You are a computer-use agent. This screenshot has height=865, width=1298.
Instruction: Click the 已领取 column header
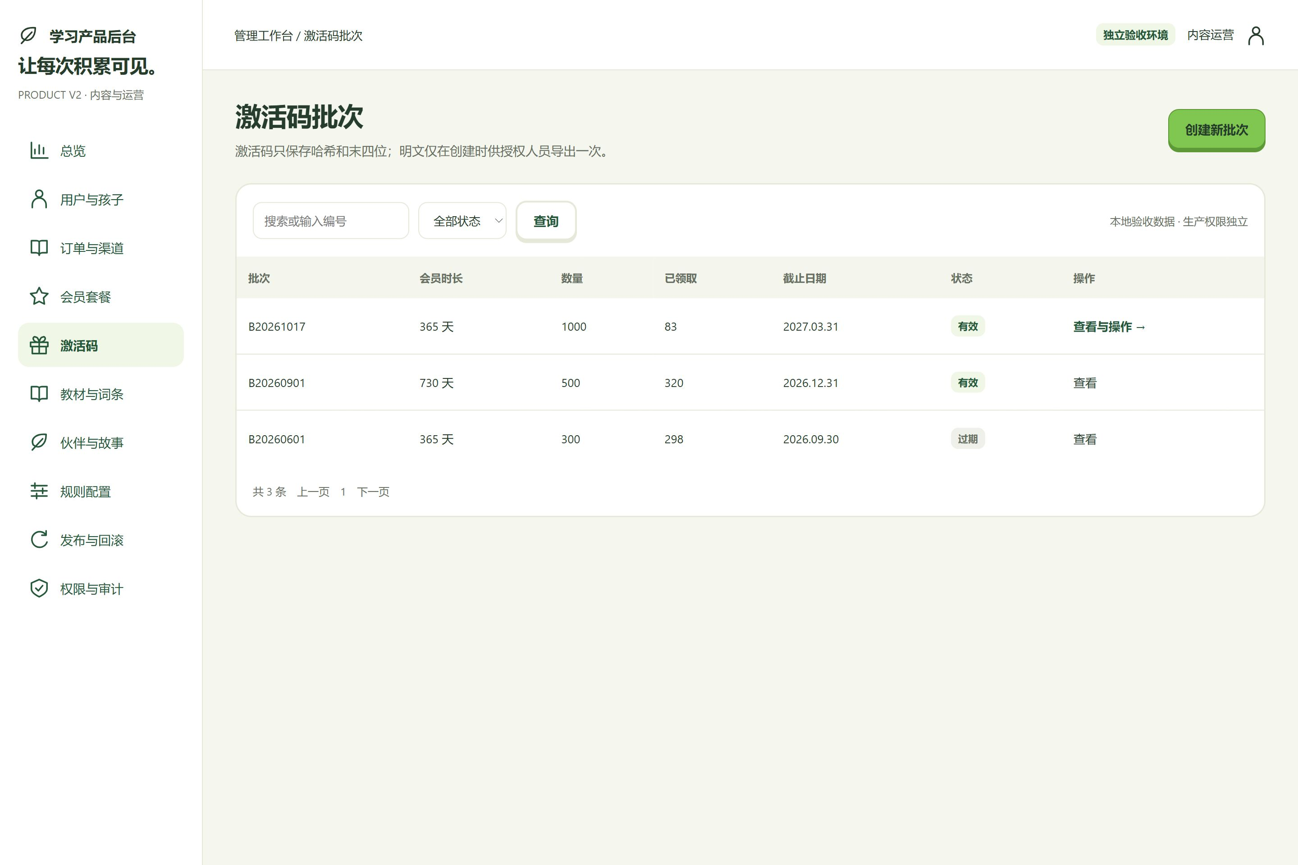pos(681,278)
